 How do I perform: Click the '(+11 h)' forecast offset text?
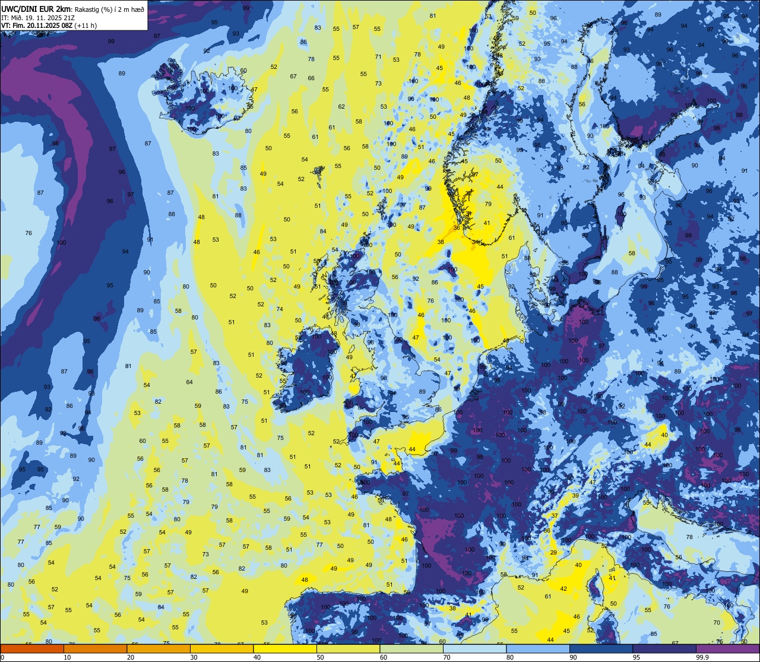point(87,26)
